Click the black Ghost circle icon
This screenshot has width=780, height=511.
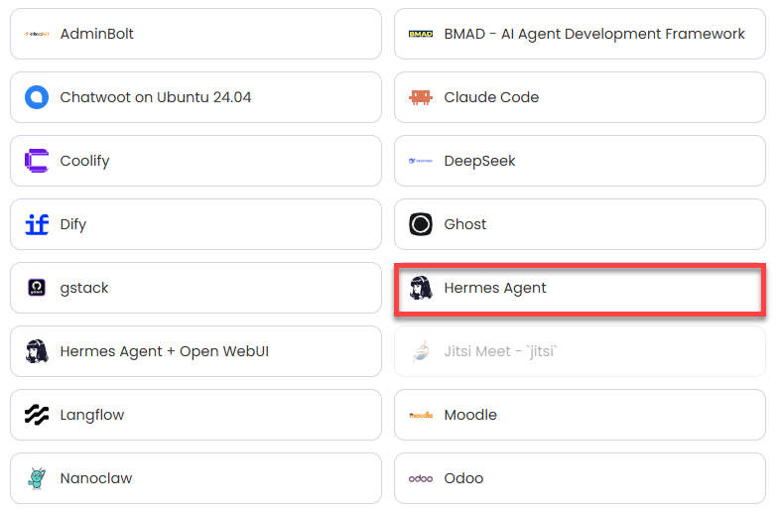pos(421,224)
